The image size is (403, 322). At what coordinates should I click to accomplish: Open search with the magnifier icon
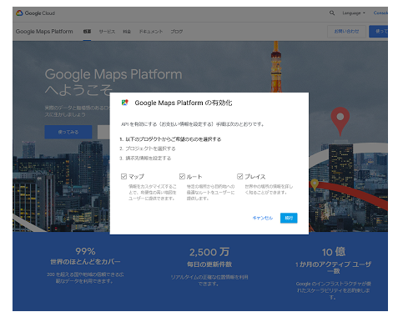(x=332, y=13)
